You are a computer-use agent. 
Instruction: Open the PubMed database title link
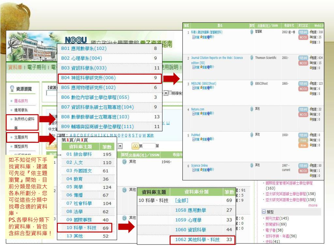[x=196, y=135]
